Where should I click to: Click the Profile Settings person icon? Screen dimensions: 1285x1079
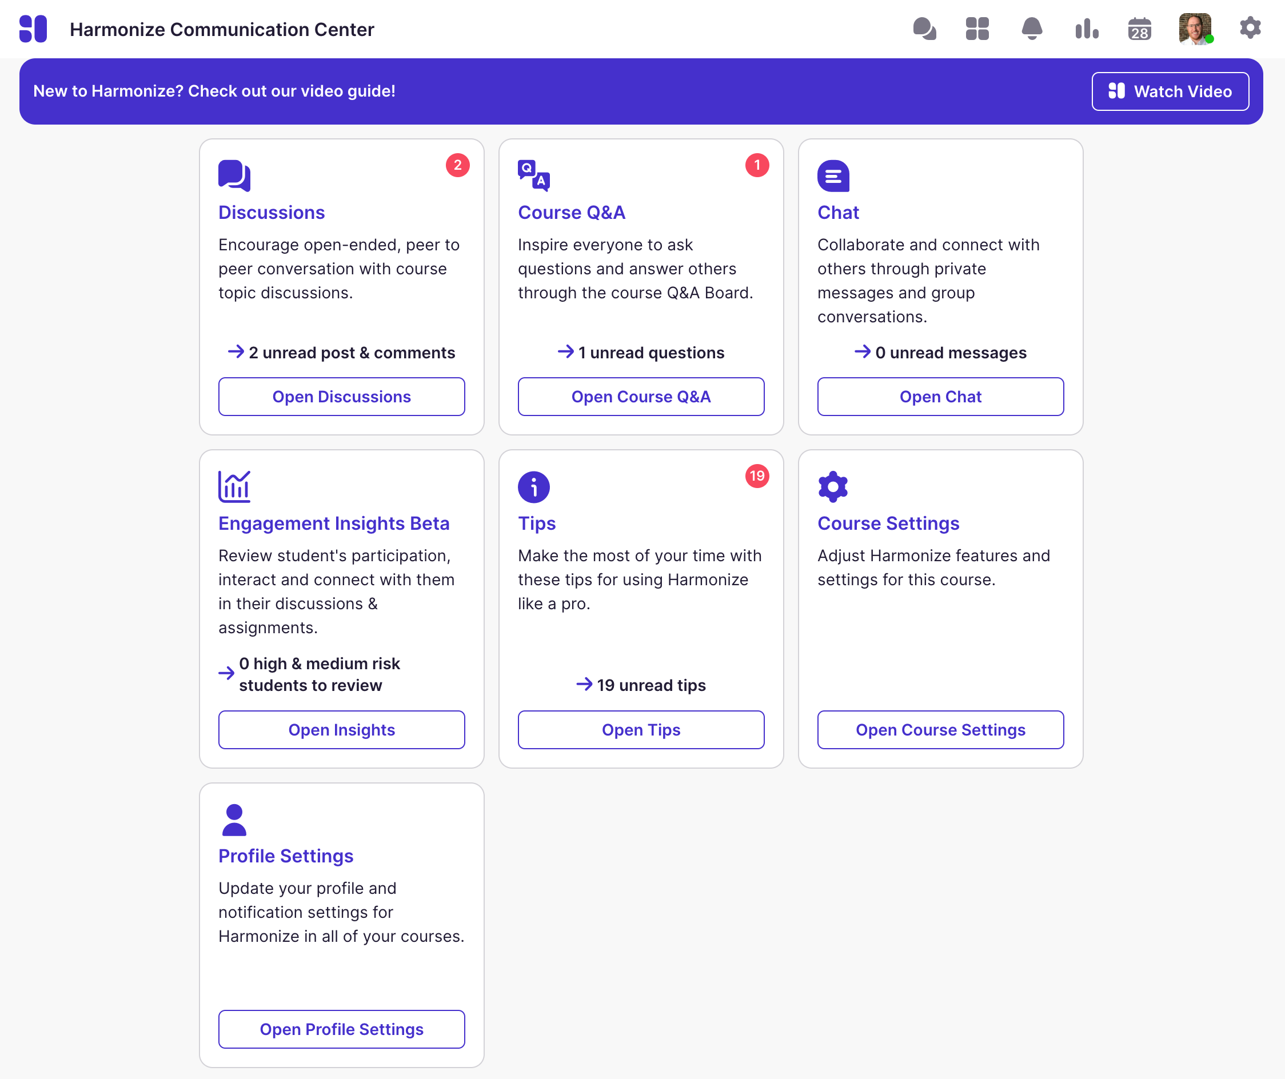click(x=234, y=820)
